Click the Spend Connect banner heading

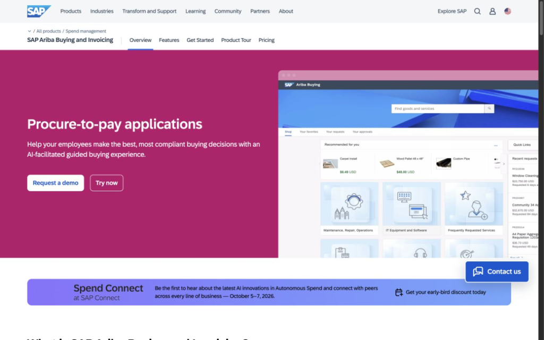click(108, 288)
